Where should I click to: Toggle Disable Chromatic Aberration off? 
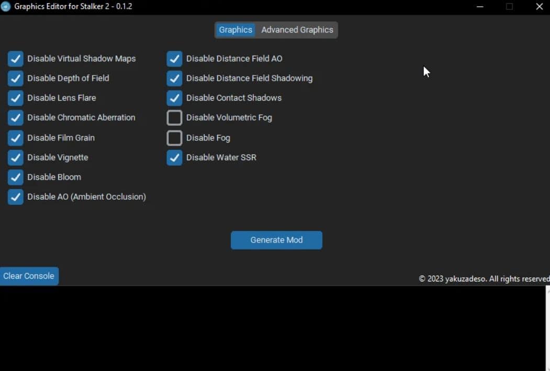pos(15,117)
